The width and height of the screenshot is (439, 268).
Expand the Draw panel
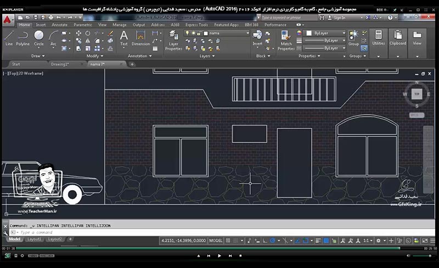38,56
